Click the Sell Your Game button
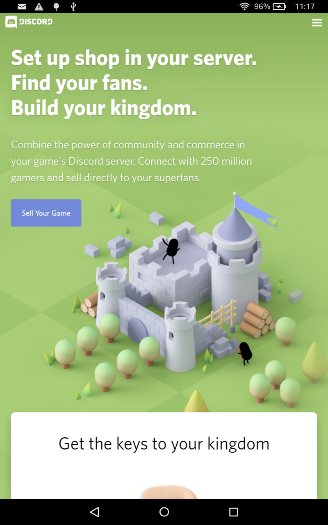Viewport: 328px width, 525px height. [46, 213]
